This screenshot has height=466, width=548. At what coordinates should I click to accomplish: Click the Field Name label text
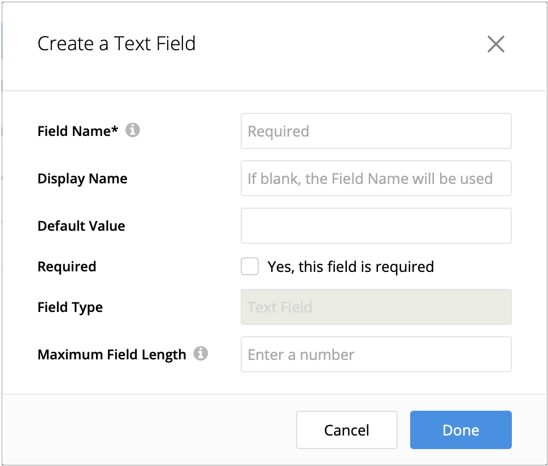coord(78,131)
